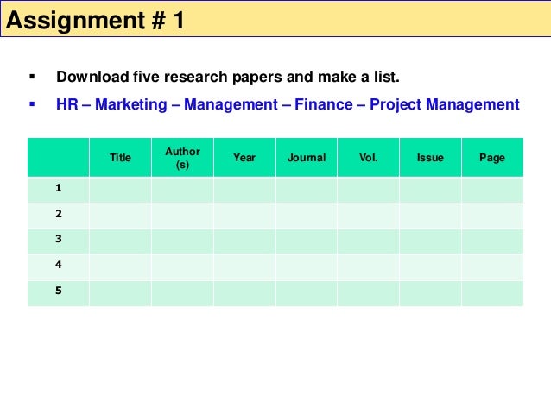Click the 'Year' column header
Viewport: 551px width, 413px height.
[244, 158]
